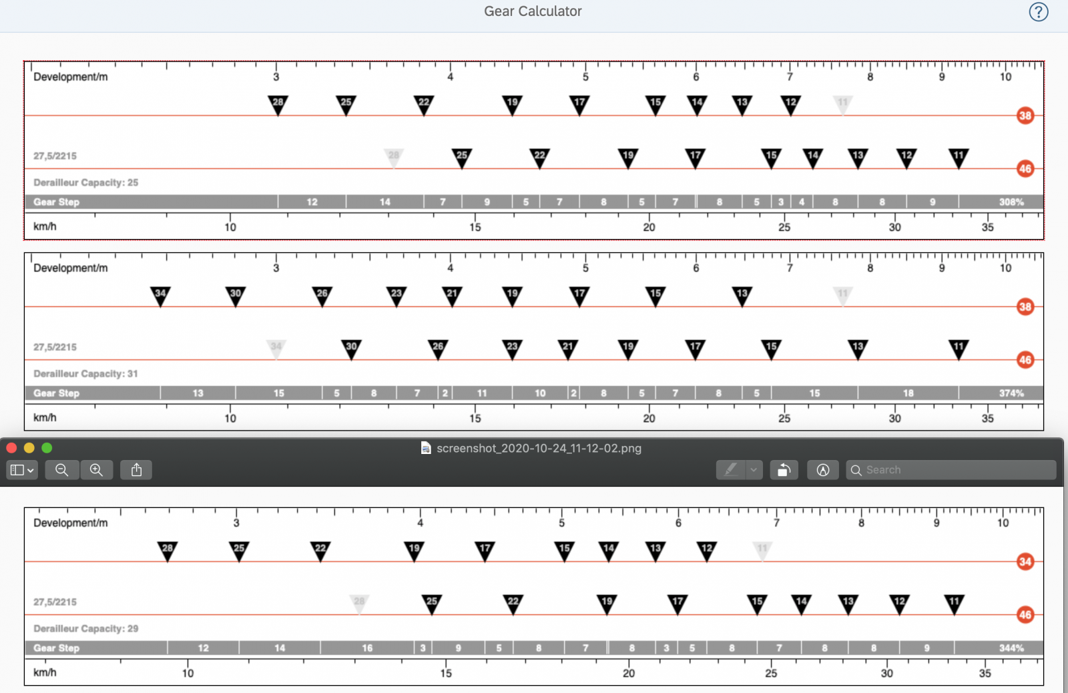
Task: Click the greyed-out 11 cog on top row
Action: click(843, 103)
